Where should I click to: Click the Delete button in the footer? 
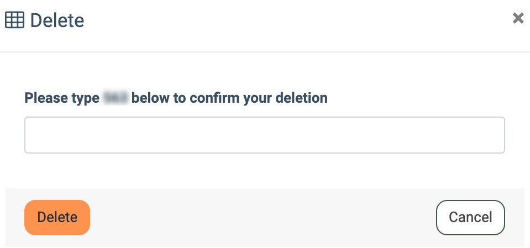pyautogui.click(x=57, y=217)
